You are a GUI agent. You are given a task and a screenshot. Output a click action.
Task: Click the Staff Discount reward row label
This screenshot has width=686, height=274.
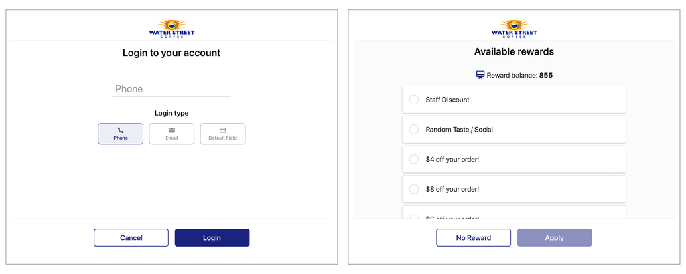point(447,100)
